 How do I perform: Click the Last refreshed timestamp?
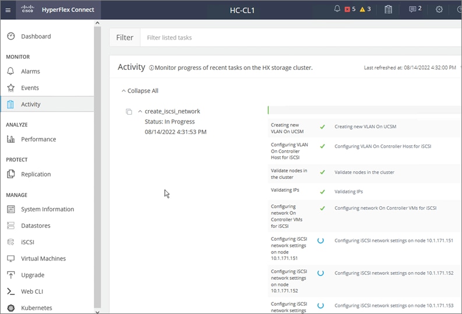[410, 68]
